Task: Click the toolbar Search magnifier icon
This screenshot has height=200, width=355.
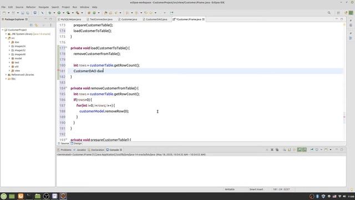Action: click(x=329, y=13)
